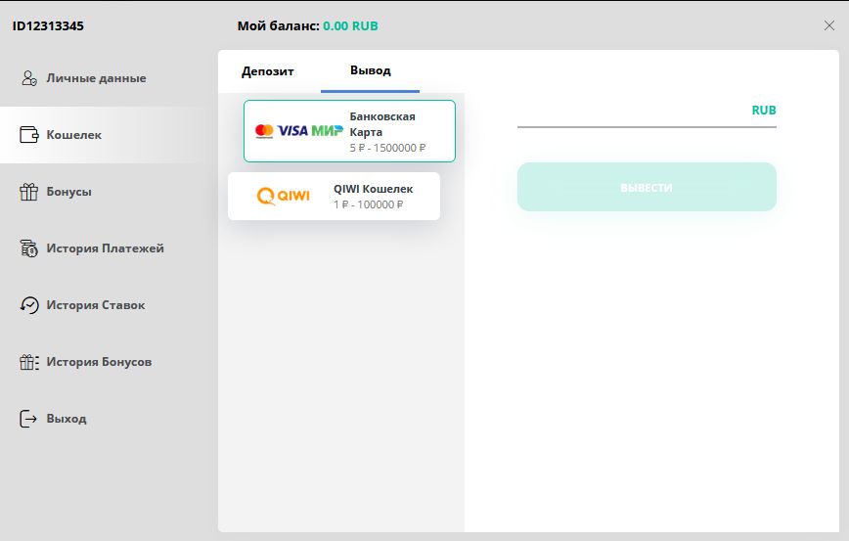Close the account panel with X
This screenshot has height=541, width=849.
829,25
